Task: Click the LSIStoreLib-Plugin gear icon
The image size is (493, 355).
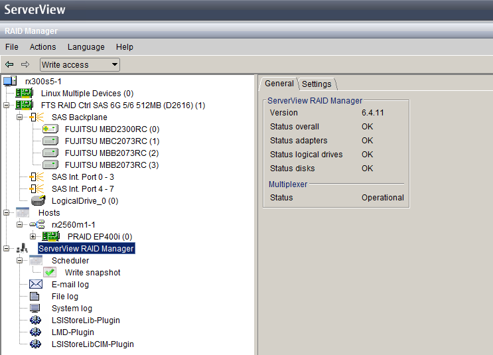Action: pyautogui.click(x=35, y=320)
